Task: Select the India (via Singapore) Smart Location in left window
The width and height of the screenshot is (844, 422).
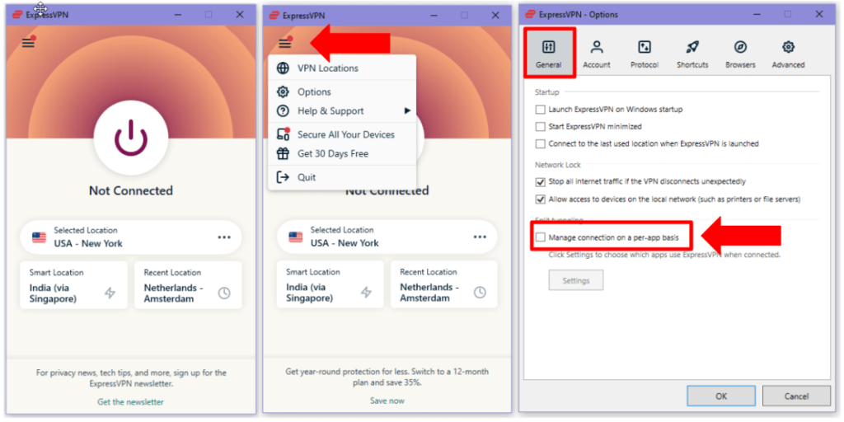Action: tap(73, 285)
